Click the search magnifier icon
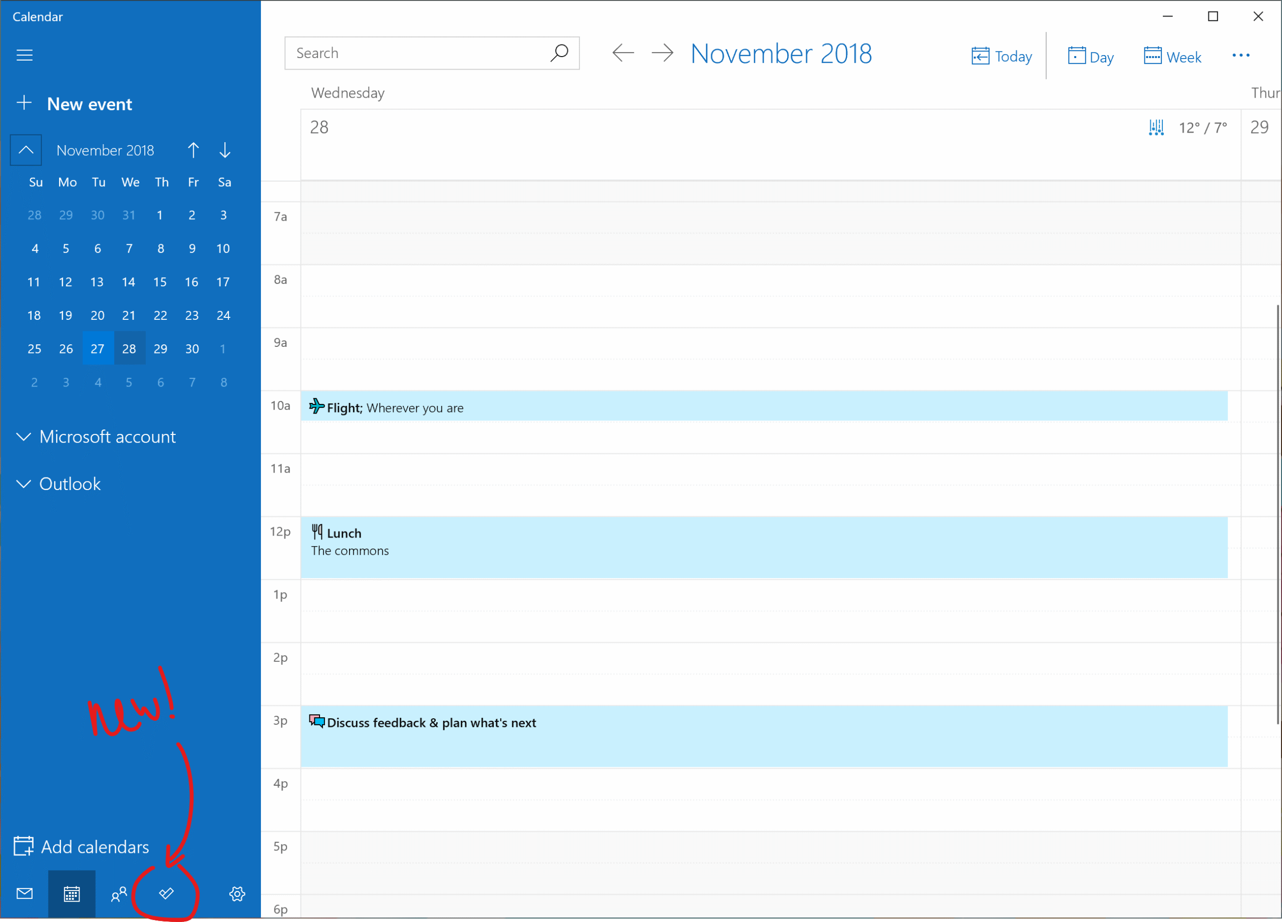The width and height of the screenshot is (1282, 922). coord(559,53)
